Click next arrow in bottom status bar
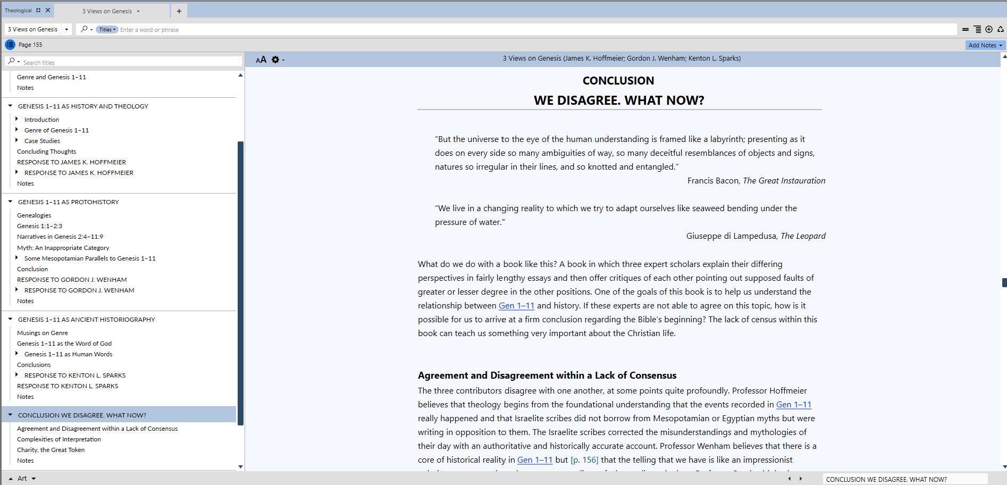1007x485 pixels. coord(801,479)
